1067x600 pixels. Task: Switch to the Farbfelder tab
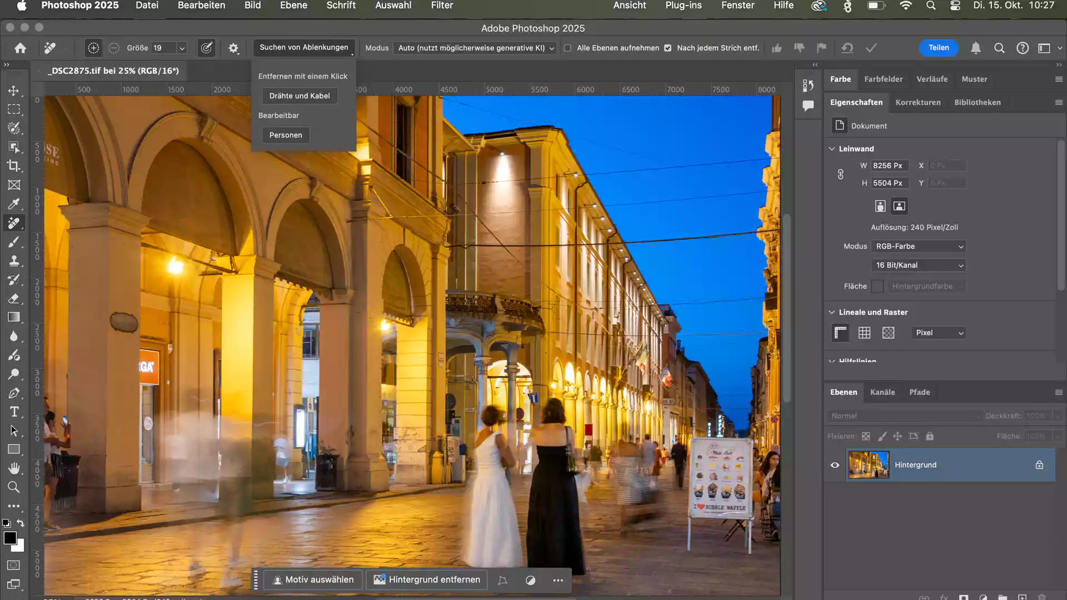tap(883, 79)
